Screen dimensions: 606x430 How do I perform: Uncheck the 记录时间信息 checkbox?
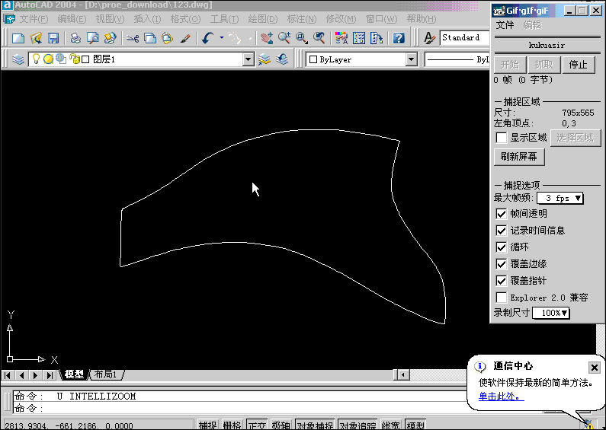click(502, 231)
